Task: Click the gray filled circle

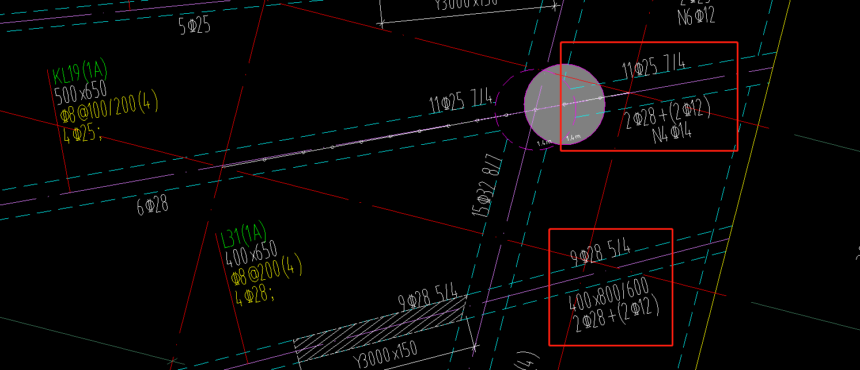Action: tap(564, 105)
